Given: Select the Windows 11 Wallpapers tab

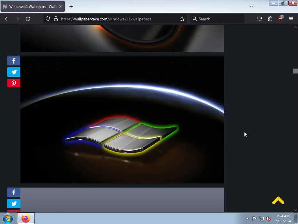Looking at the screenshot, I should click(33, 6).
